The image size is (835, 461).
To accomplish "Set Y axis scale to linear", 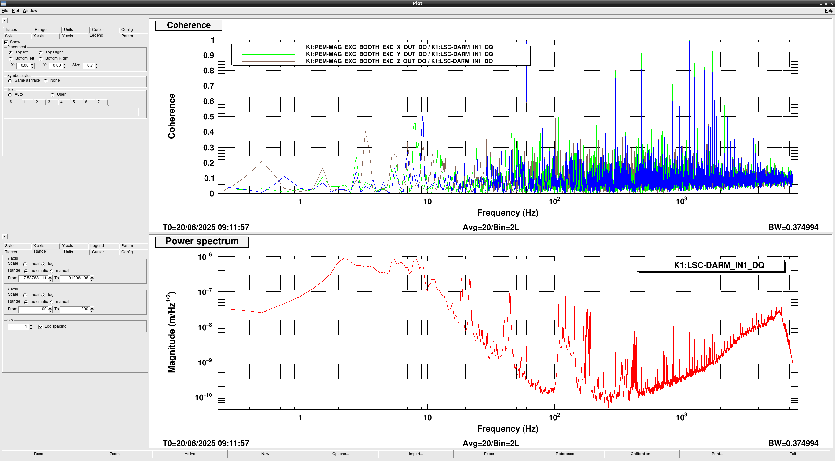I will point(25,264).
